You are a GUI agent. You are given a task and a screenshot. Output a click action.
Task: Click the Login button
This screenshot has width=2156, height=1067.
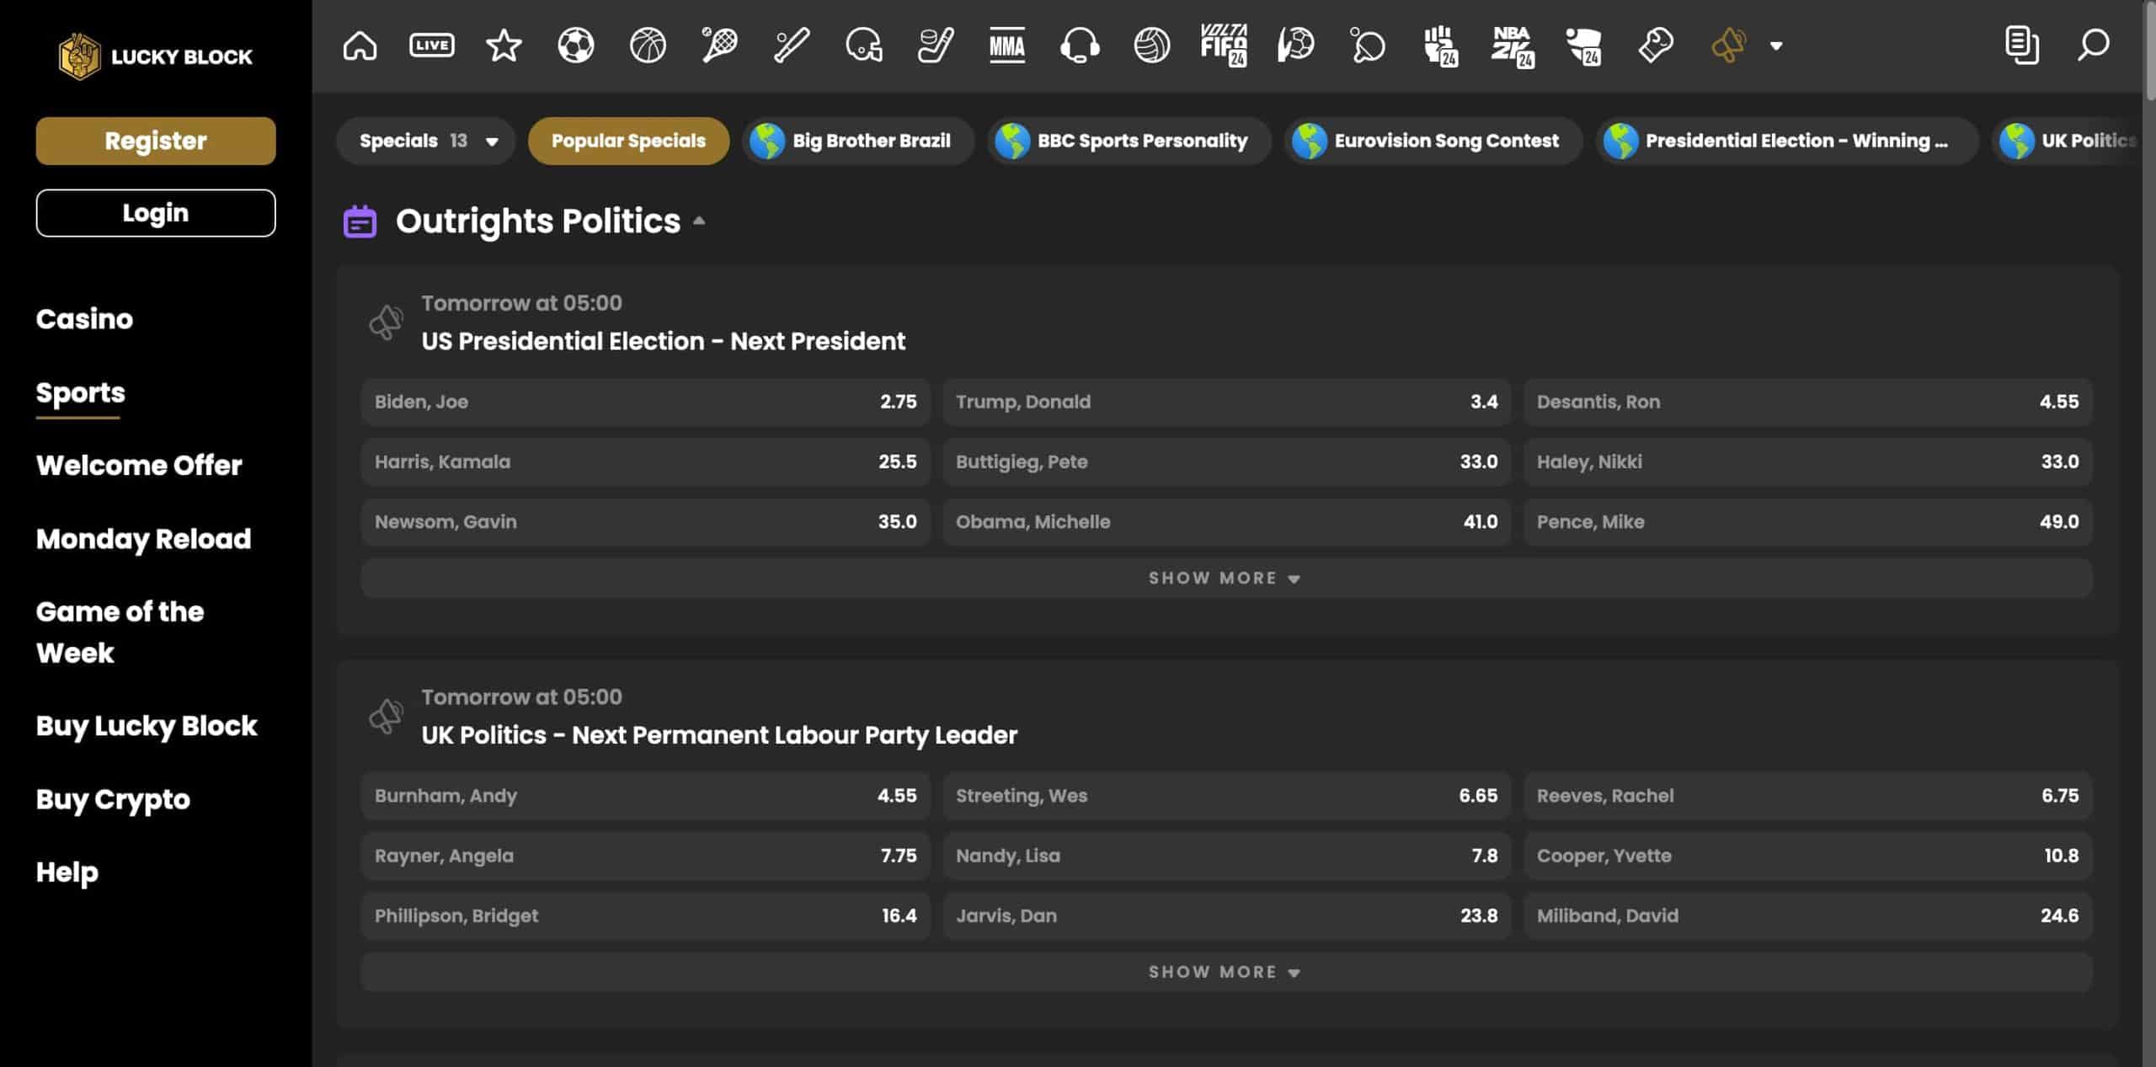[x=156, y=213]
